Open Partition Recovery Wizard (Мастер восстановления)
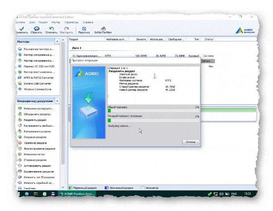 36,72
